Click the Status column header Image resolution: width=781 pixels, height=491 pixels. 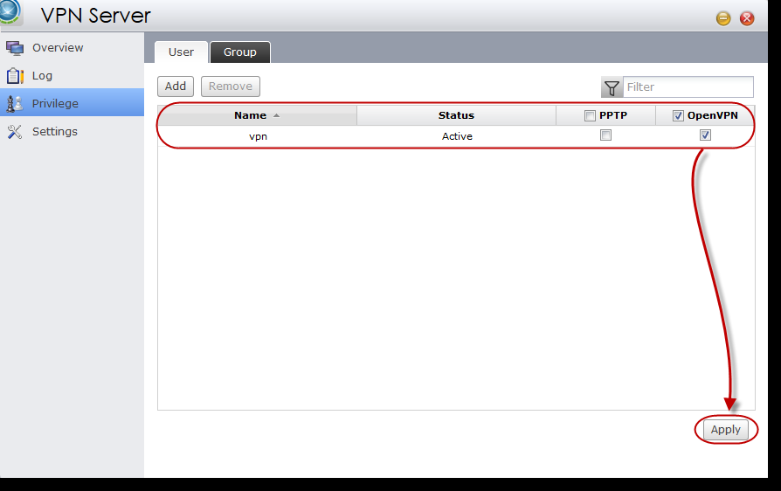point(456,115)
